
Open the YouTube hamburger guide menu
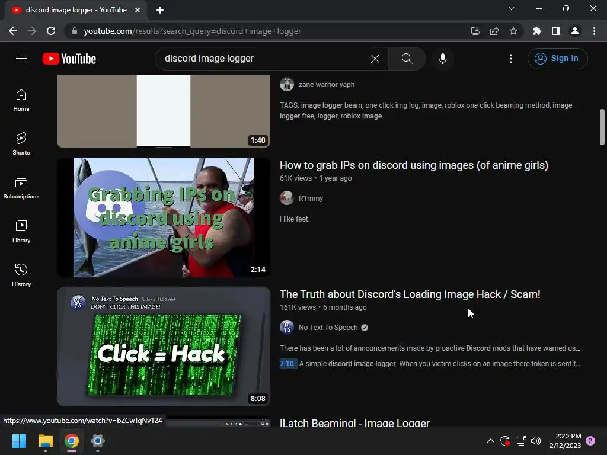point(21,59)
